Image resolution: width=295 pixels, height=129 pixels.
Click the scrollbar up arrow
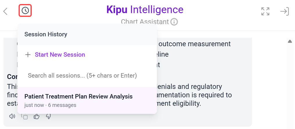coord(290,42)
